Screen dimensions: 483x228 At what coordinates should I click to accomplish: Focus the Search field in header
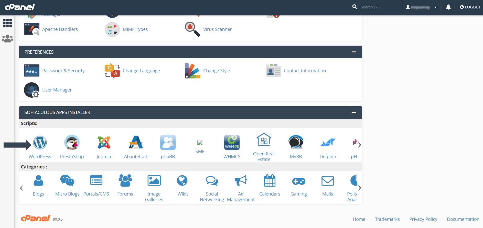(x=379, y=7)
